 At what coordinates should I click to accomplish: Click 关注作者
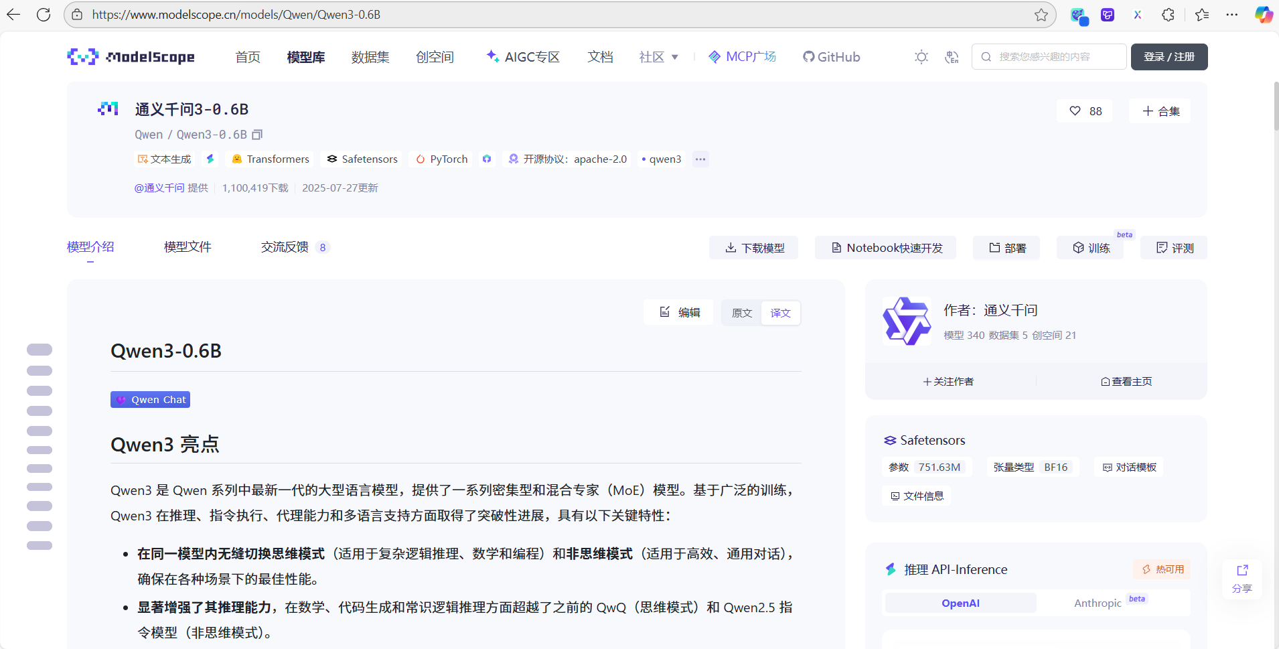pyautogui.click(x=949, y=382)
